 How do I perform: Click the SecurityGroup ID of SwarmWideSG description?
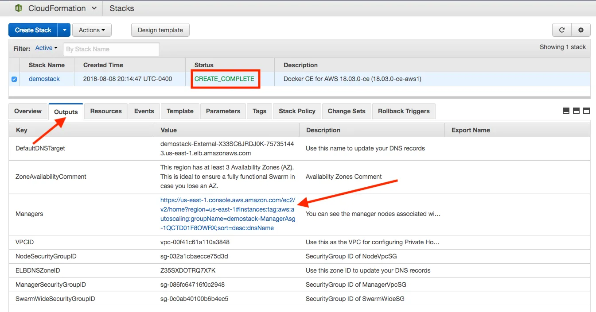pyautogui.click(x=355, y=299)
